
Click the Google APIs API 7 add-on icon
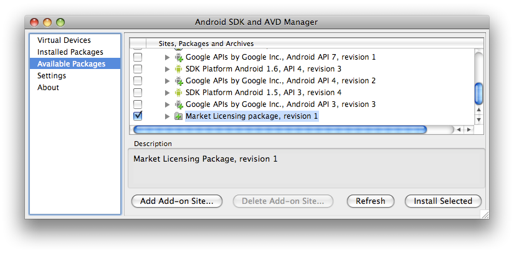(179, 58)
